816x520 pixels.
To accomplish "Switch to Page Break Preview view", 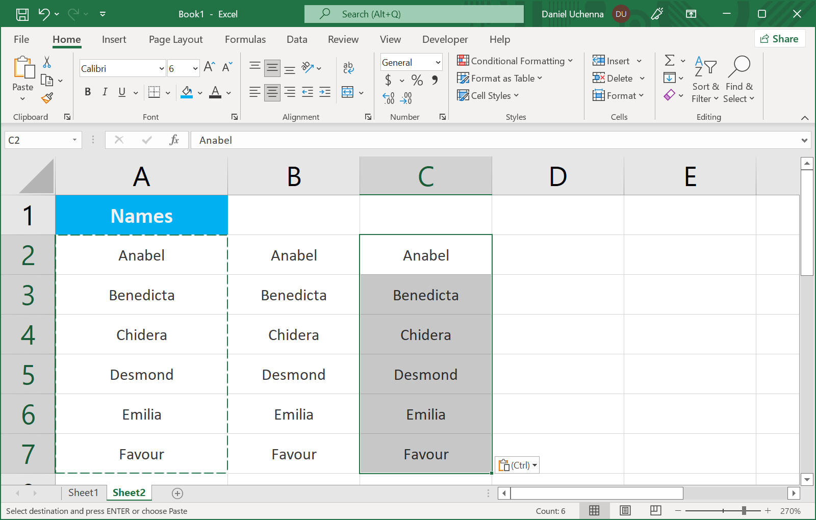I will click(x=655, y=510).
